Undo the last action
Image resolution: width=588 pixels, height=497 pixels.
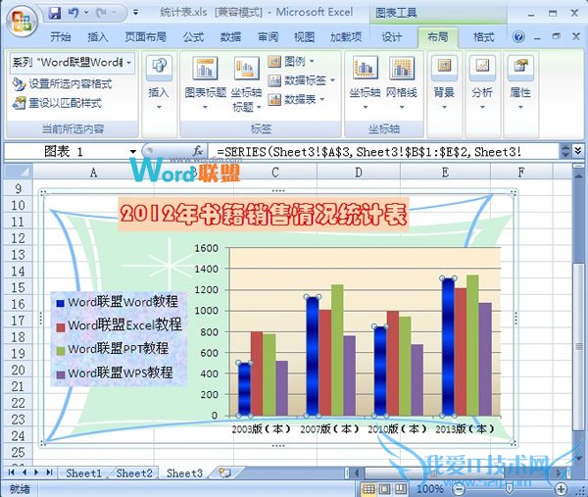(x=73, y=13)
